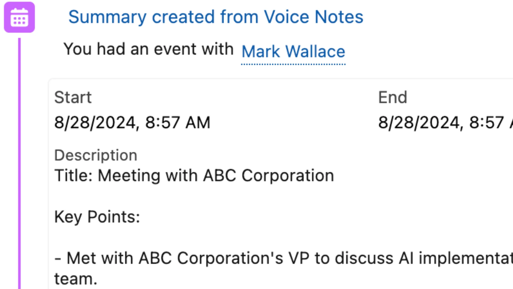Open Summary created from Voice Notes link
This screenshot has width=513, height=289.
point(216,17)
